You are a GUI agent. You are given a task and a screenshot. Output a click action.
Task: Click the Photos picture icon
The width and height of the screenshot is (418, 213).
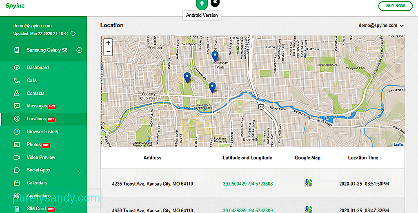coord(16,144)
